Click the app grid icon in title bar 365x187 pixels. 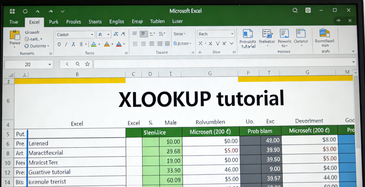pyautogui.click(x=12, y=11)
